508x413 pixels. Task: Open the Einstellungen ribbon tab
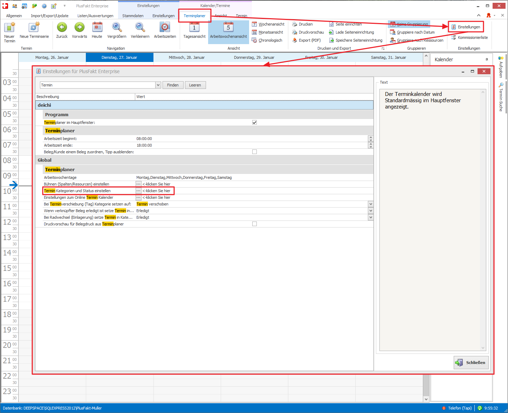(x=164, y=16)
